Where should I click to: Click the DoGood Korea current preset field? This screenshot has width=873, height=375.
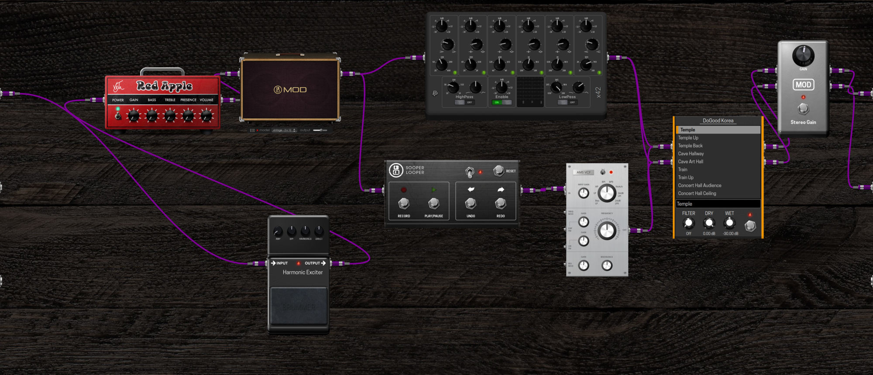click(718, 204)
